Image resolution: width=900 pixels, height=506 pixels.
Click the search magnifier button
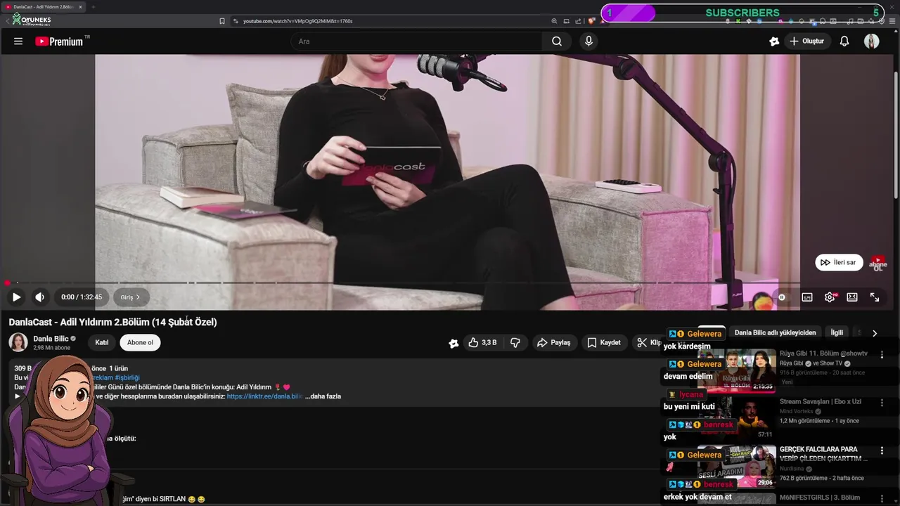557,41
